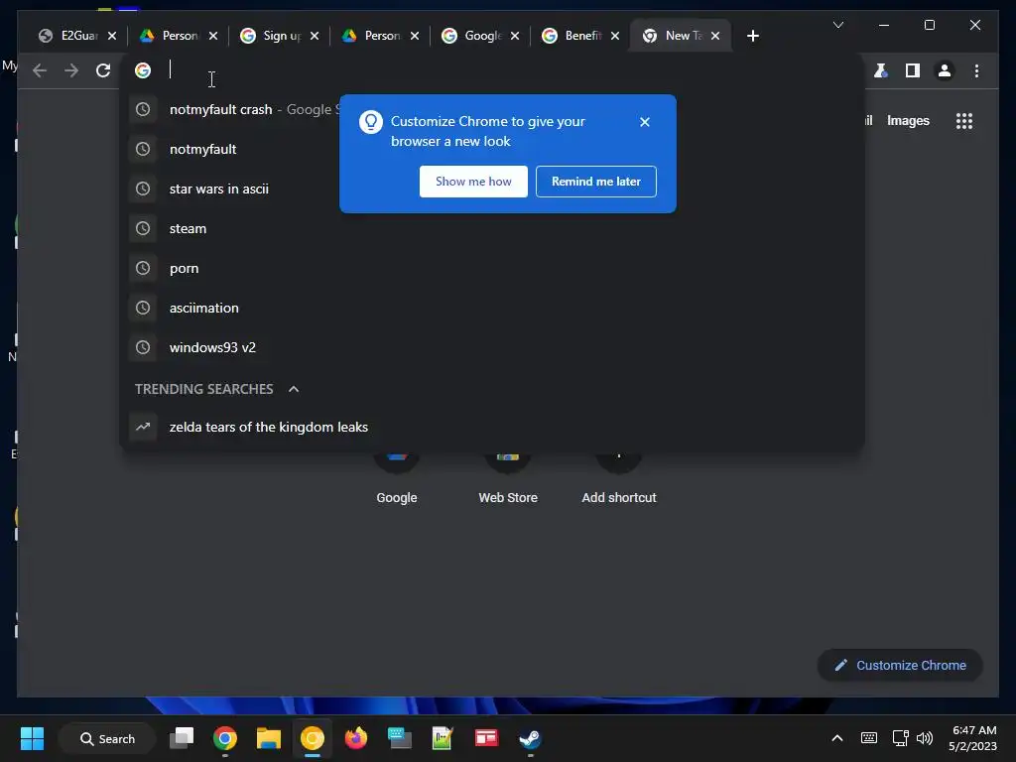Dismiss the Customize Chrome tip popup

click(x=645, y=122)
